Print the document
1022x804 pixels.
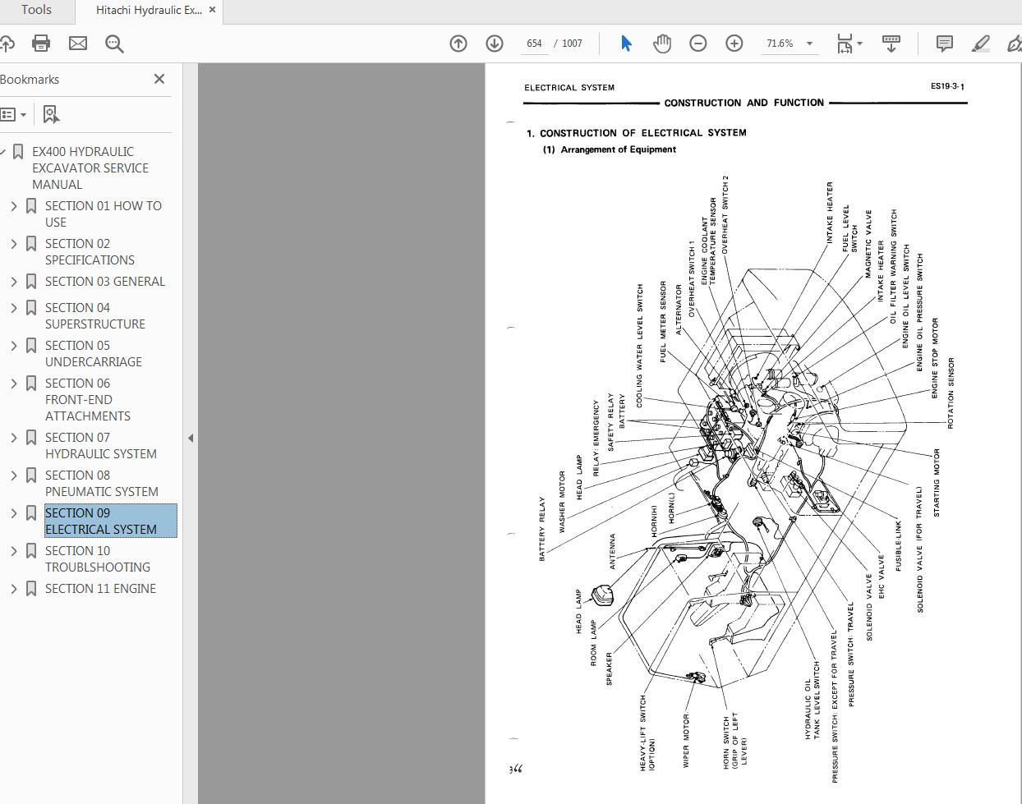pyautogui.click(x=41, y=44)
